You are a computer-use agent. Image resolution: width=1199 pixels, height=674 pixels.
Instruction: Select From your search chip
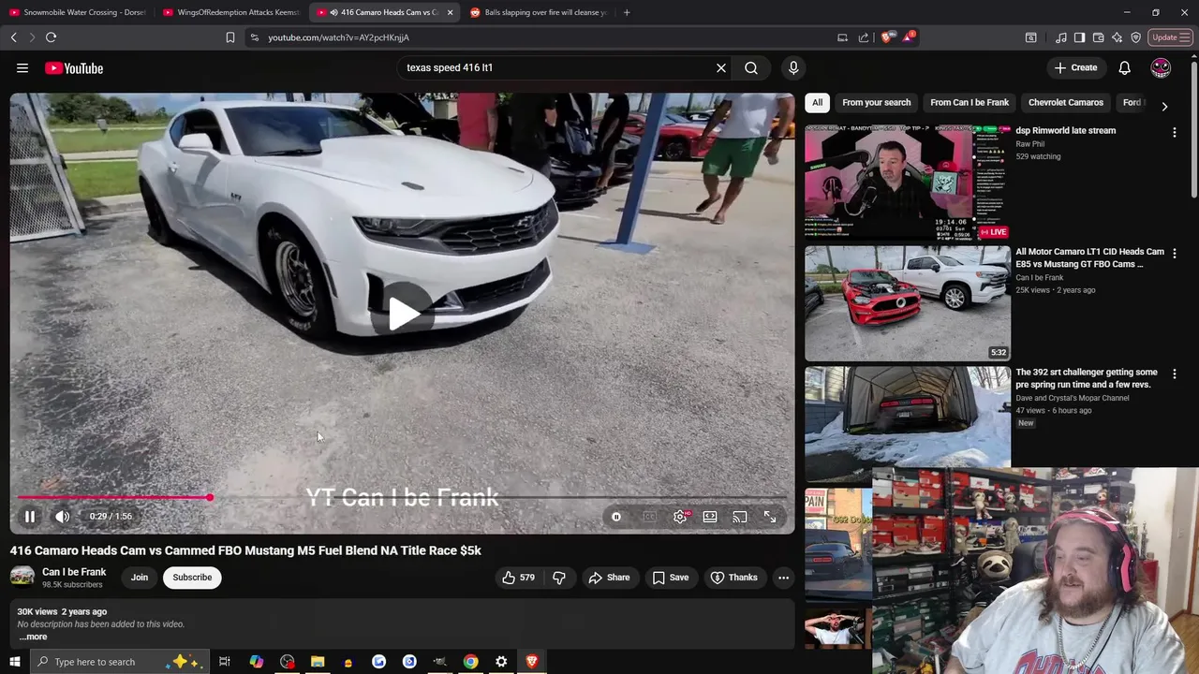pyautogui.click(x=876, y=102)
